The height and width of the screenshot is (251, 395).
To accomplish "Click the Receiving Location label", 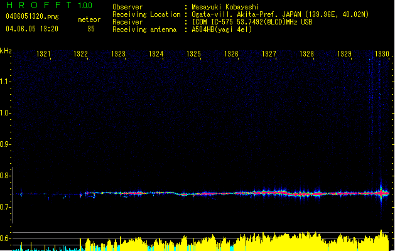I will coord(146,14).
